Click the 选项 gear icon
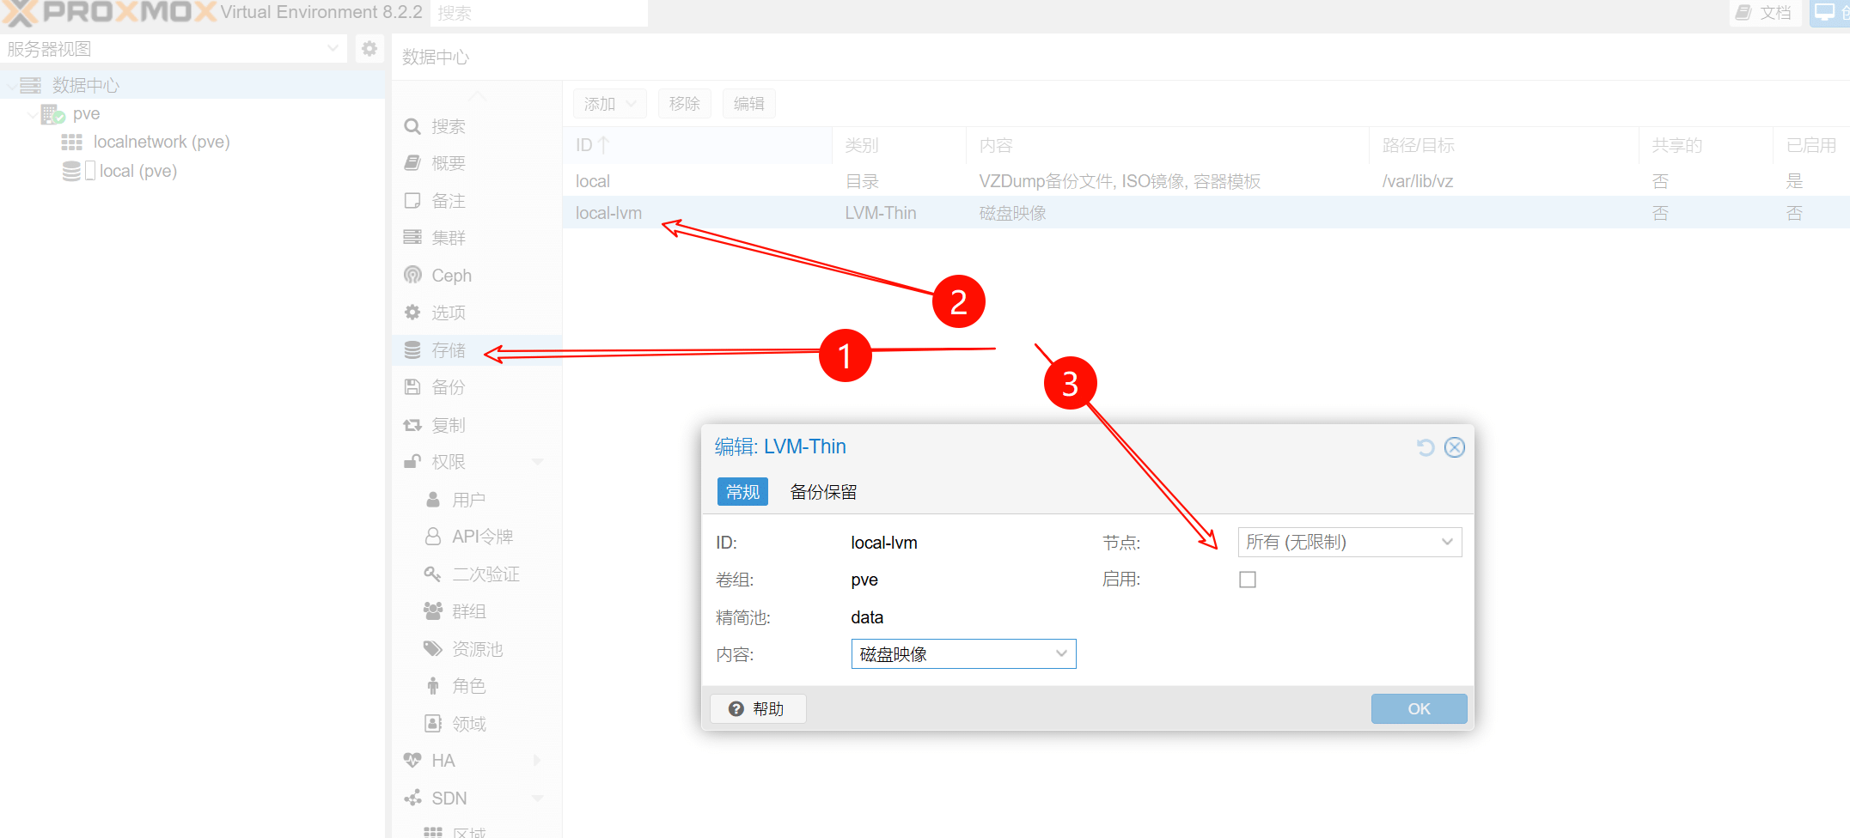 pos(412,313)
